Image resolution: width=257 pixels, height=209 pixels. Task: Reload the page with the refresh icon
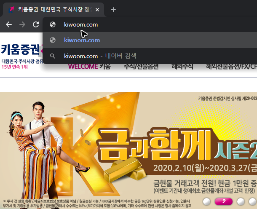pyautogui.click(x=36, y=24)
